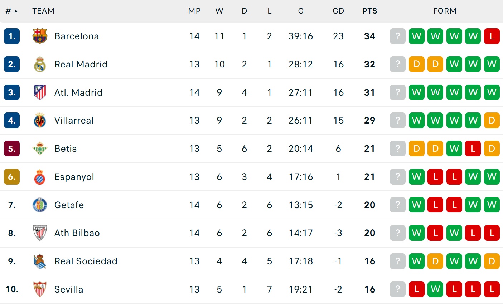Screen dimensions: 503x305
Task: Click Barcelona's upcoming match question-mark badge
Action: click(397, 36)
